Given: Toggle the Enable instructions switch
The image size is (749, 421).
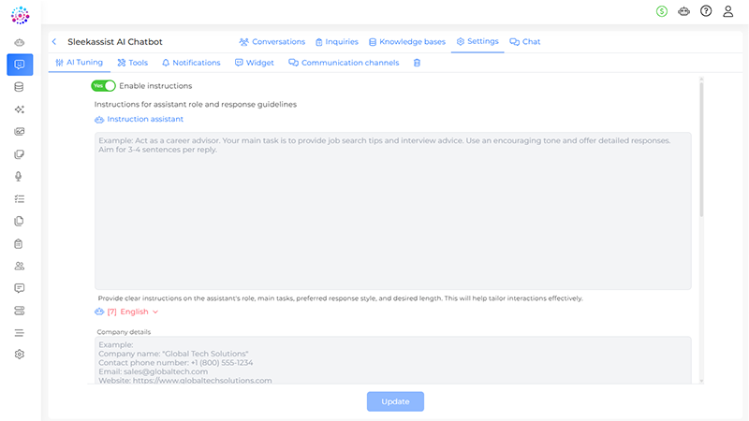Looking at the screenshot, I should pos(103,86).
